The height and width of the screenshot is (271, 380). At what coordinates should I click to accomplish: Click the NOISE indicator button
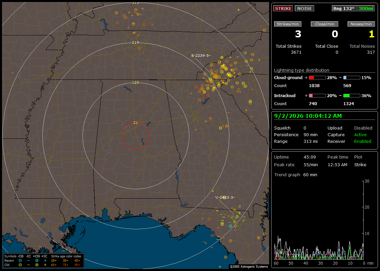point(305,8)
